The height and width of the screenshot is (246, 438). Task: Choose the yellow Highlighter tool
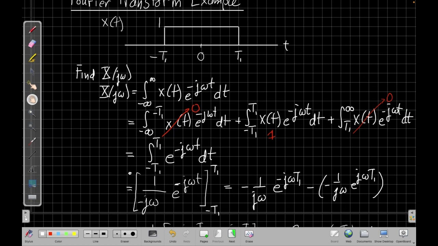[x=32, y=58]
